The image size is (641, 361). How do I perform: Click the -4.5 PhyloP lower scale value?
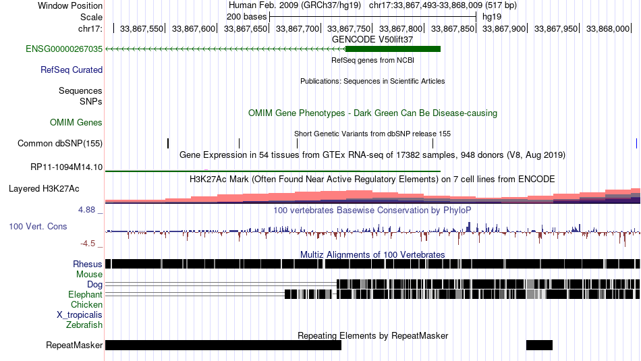[88, 244]
